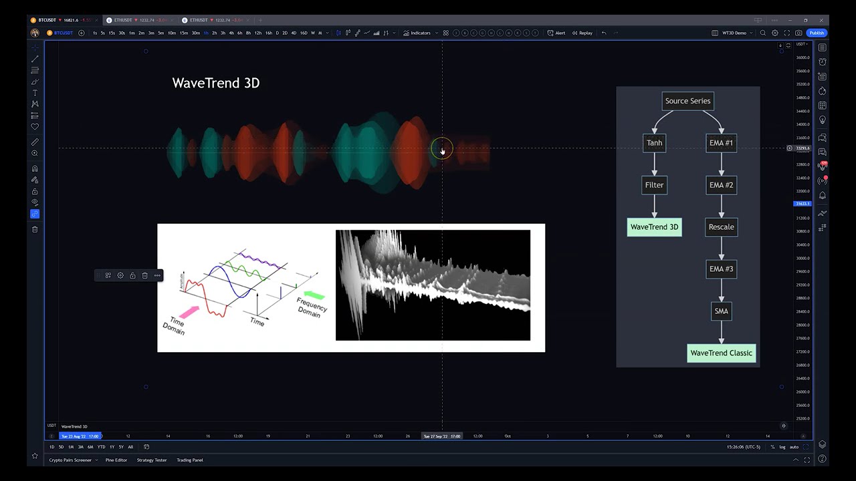Expand the time interval dropdown arrow
The image size is (856, 481).
pos(327,33)
